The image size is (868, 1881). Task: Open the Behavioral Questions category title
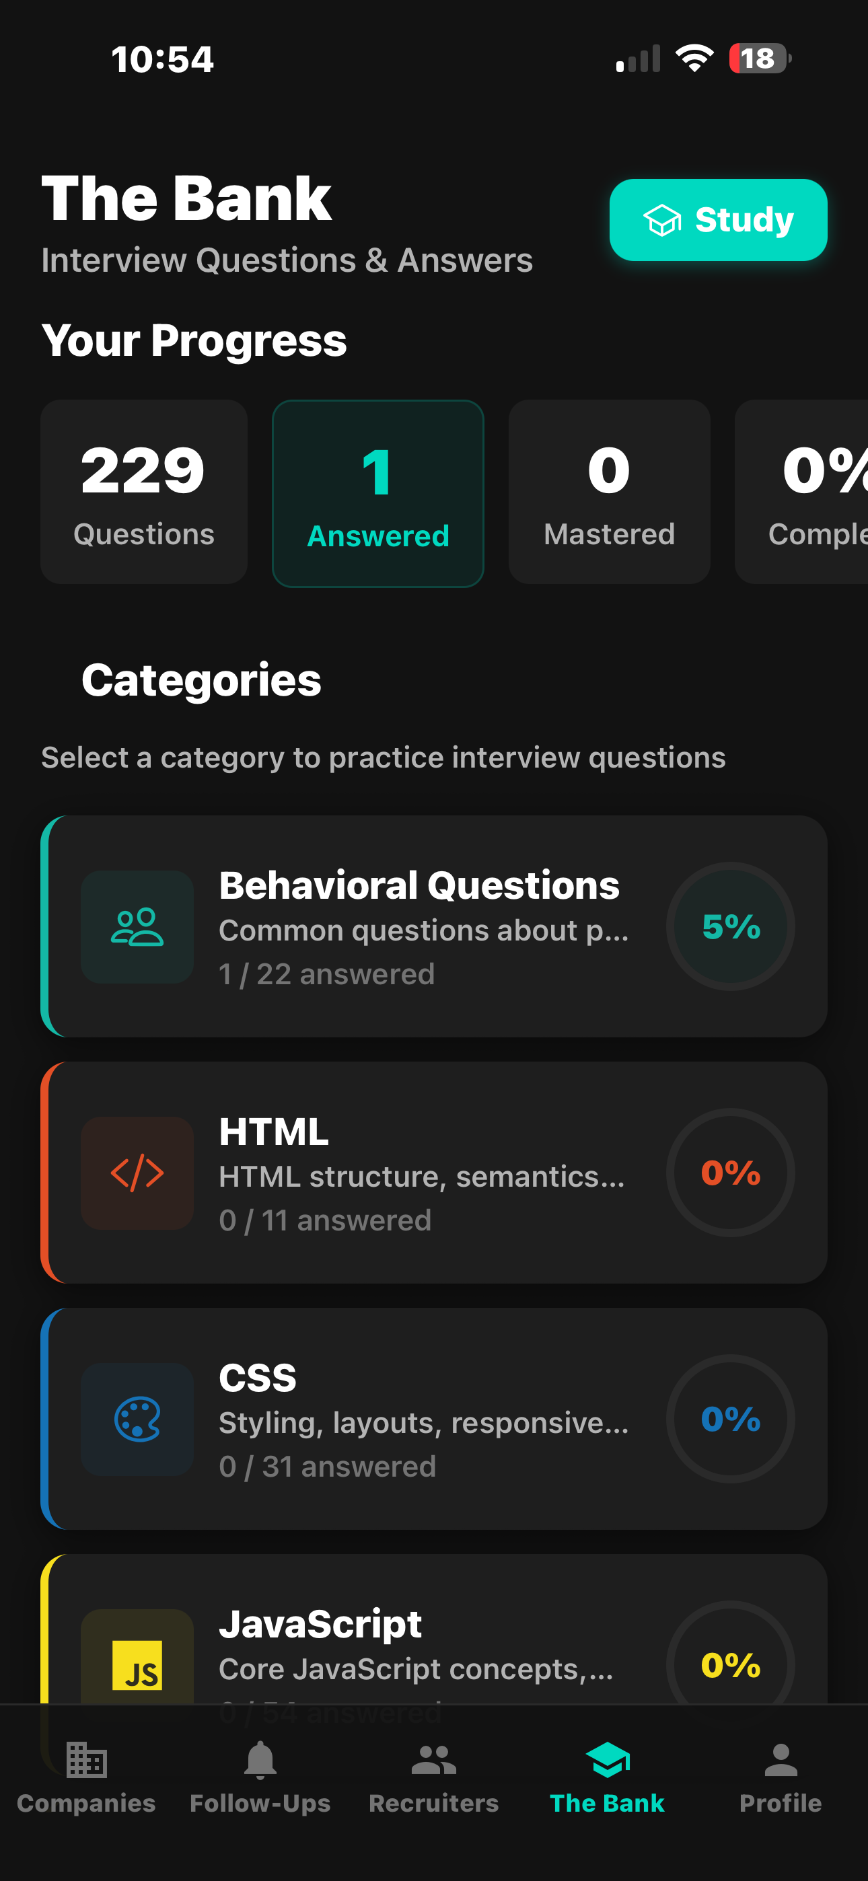pyautogui.click(x=419, y=885)
